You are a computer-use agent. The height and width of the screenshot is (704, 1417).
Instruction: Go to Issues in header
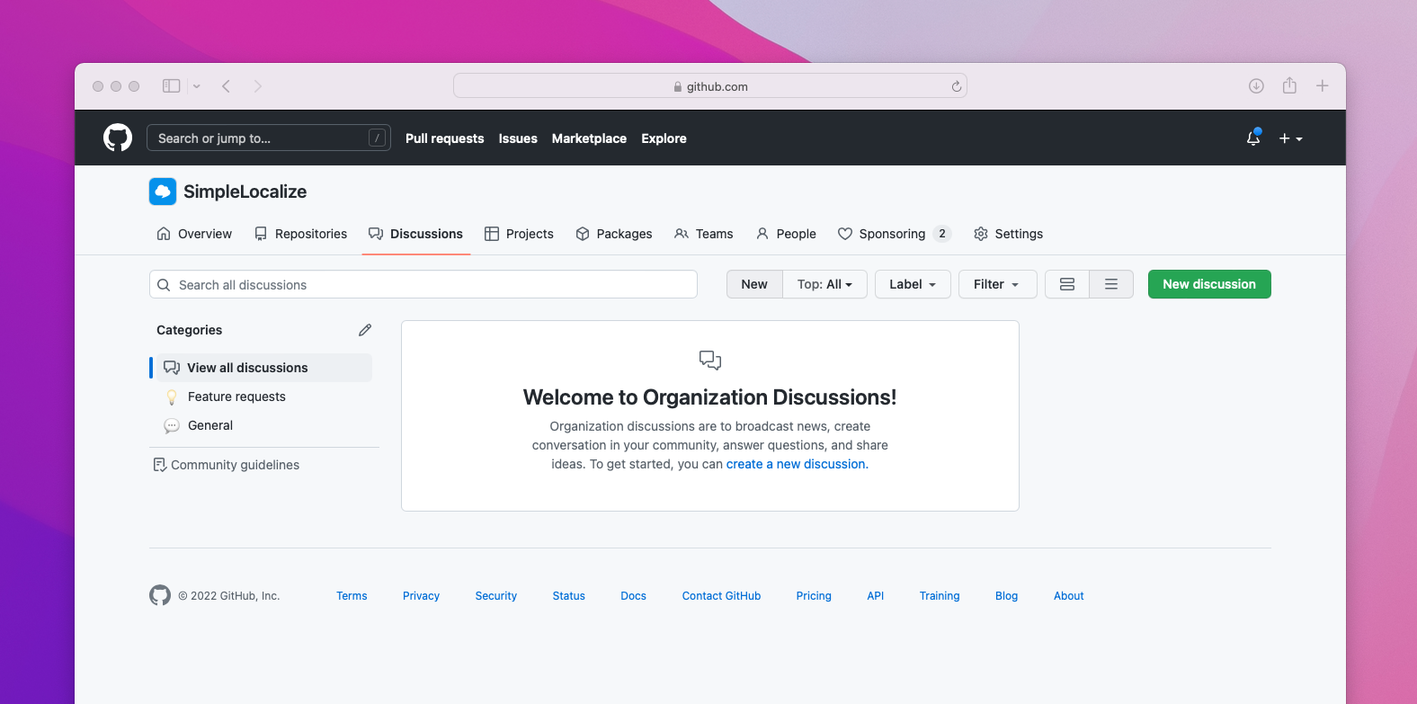(x=518, y=138)
